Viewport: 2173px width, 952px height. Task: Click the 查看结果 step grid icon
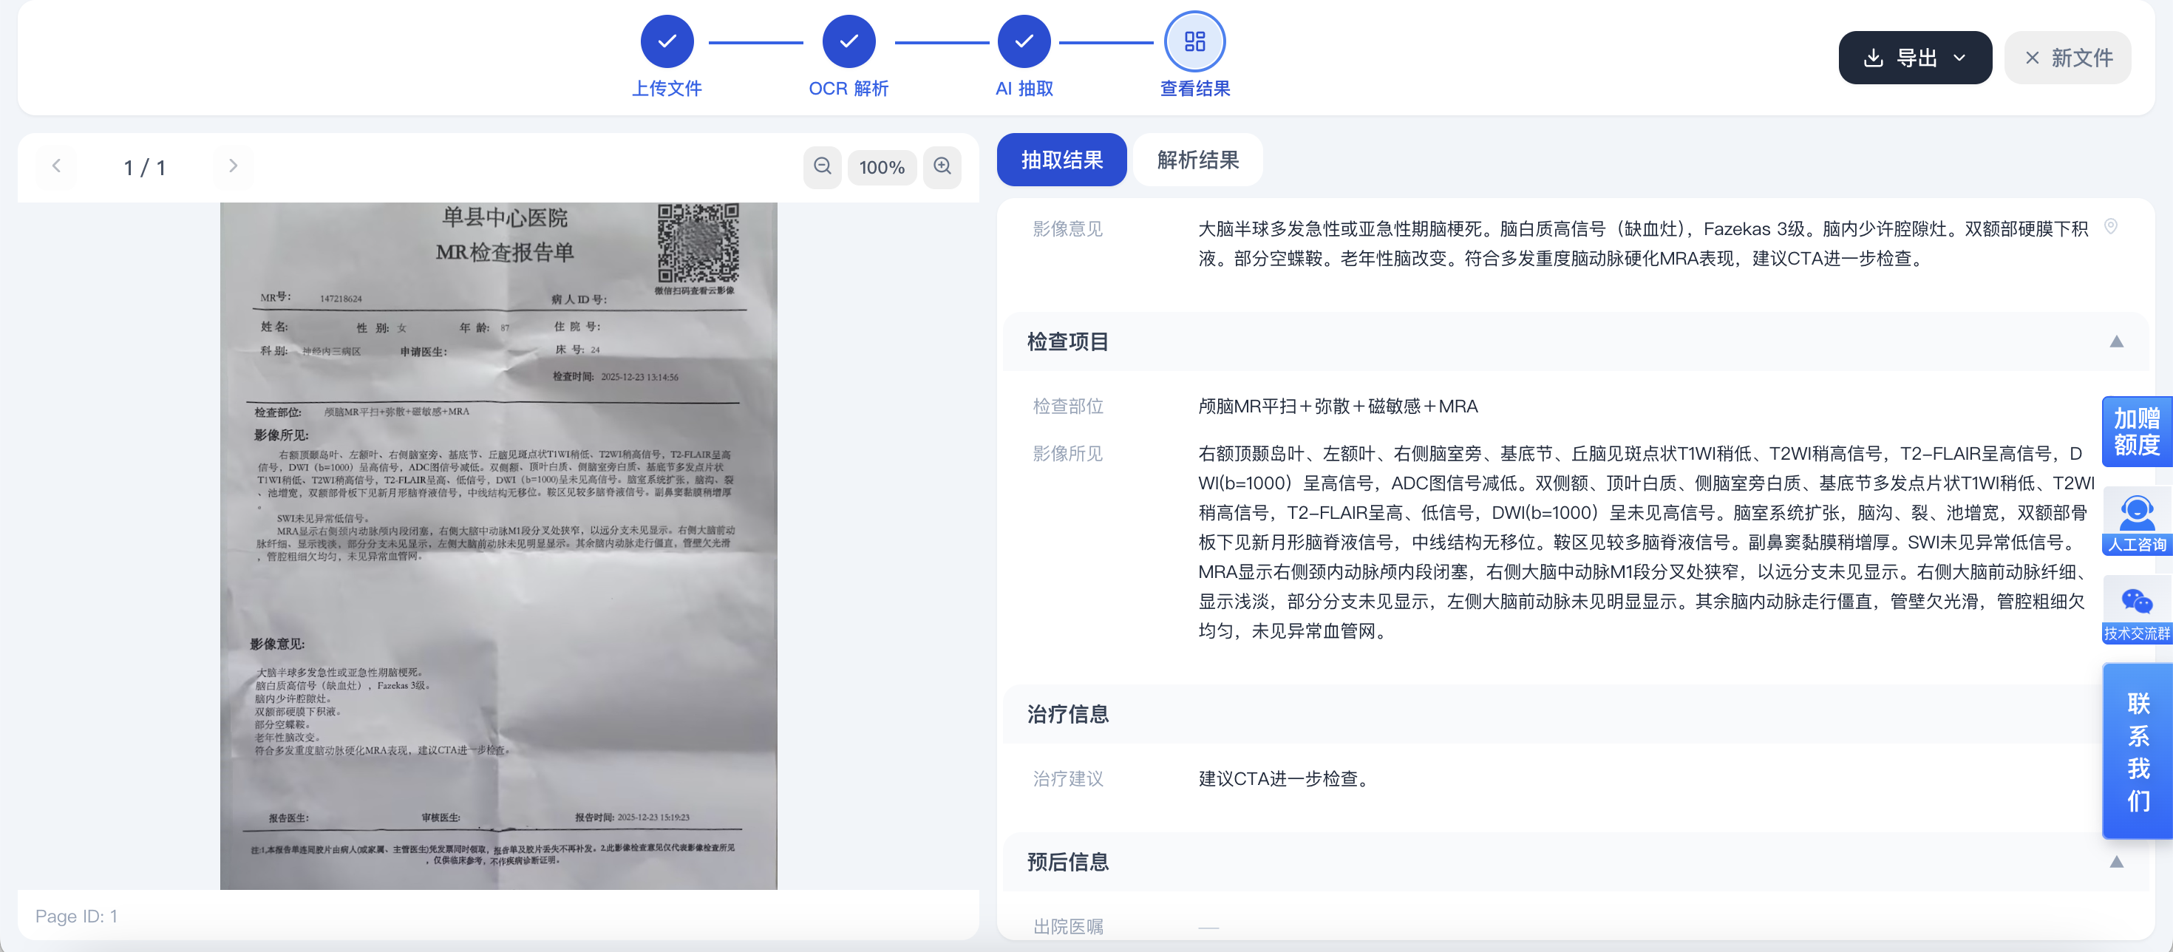click(1194, 41)
